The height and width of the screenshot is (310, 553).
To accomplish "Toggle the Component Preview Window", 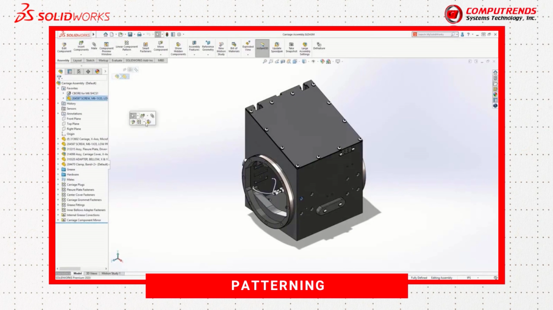I will (x=107, y=48).
